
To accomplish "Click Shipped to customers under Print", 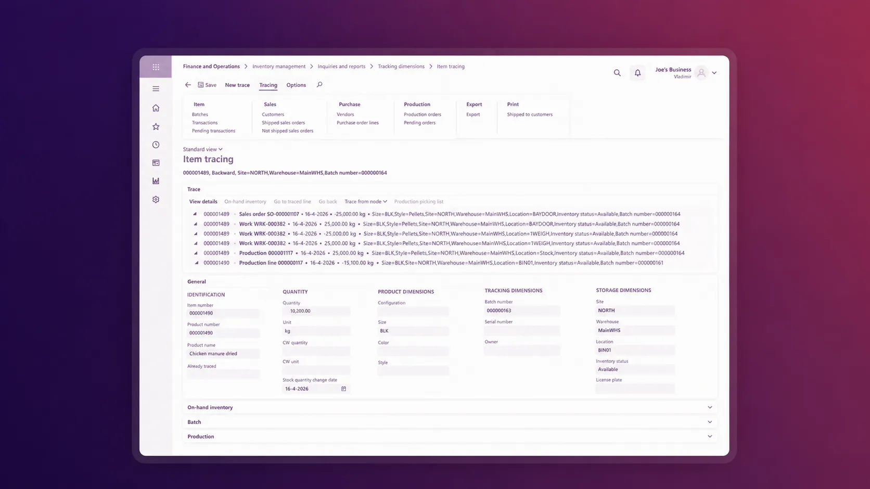I will coord(530,114).
